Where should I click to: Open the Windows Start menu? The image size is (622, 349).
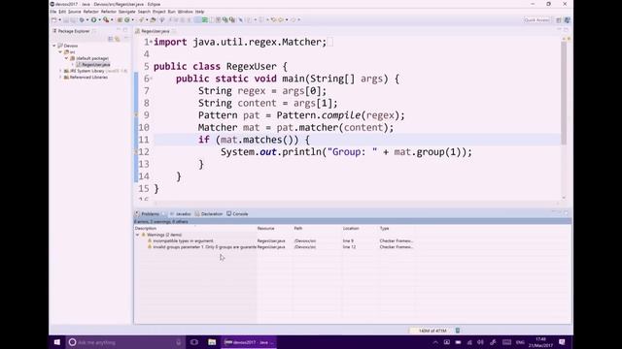point(57,342)
